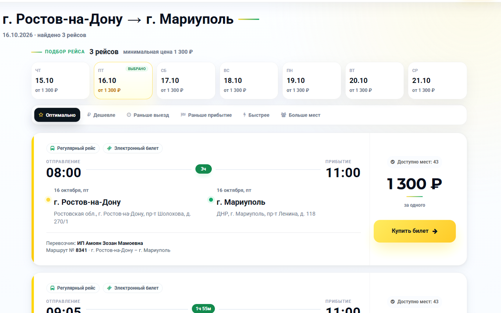Click the page heading Ростов-на-Дону → Мариуполь
Screen dimensions: 501x313
pos(118,19)
